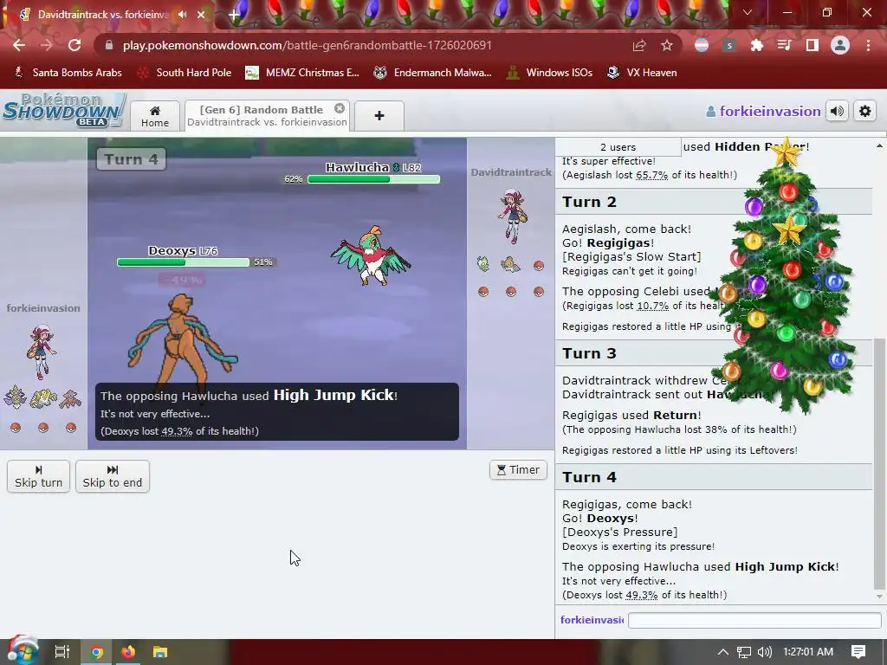Launch Firefox from the taskbar

(x=128, y=652)
